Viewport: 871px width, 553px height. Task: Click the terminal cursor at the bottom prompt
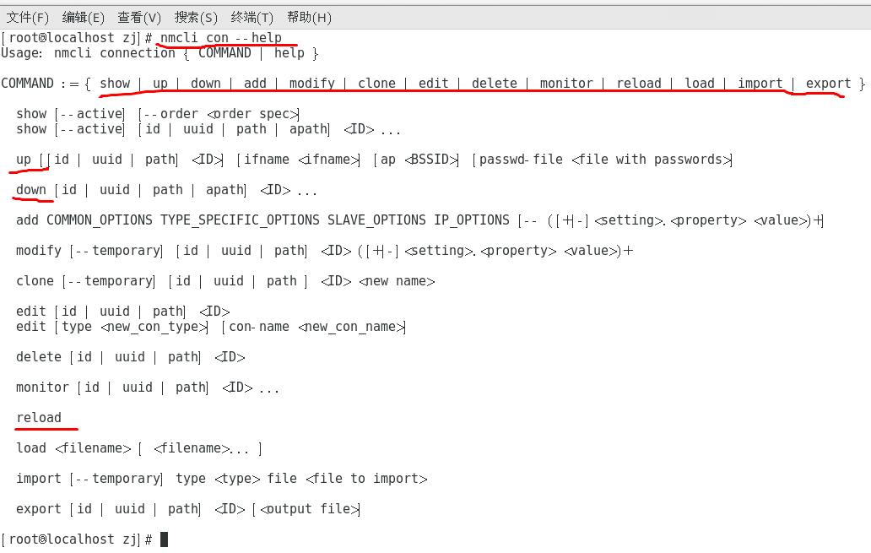pos(164,539)
